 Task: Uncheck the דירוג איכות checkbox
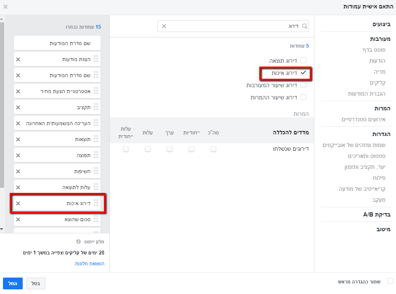pos(303,73)
